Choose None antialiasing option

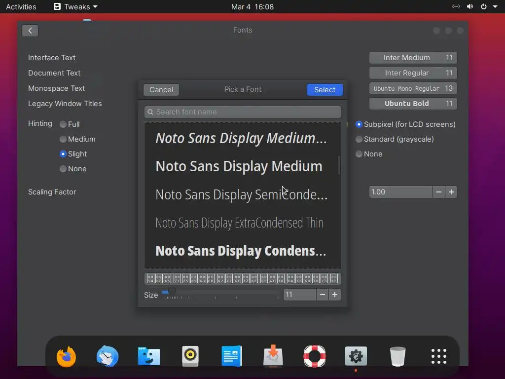point(369,154)
